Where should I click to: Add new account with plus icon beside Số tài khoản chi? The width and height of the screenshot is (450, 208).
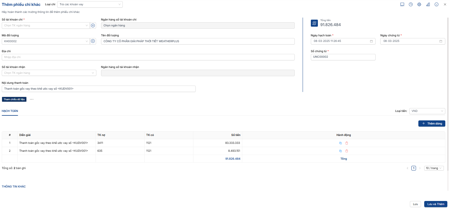(93, 25)
